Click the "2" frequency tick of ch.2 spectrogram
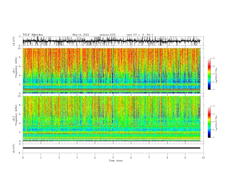This screenshot has width=229, height=177. pos(21,132)
